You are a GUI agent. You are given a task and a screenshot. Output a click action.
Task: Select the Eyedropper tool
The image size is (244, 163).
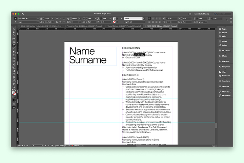point(14,80)
